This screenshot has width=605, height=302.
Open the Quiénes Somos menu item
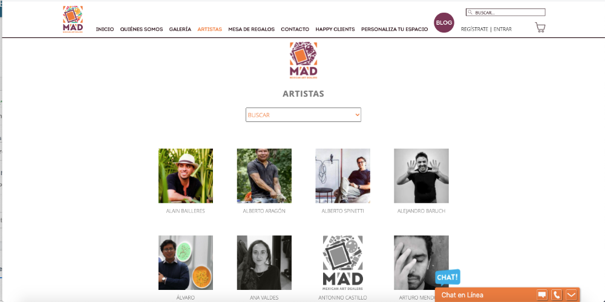point(142,29)
